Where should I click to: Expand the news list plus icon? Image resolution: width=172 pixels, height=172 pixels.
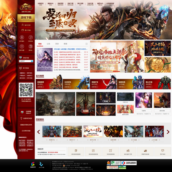tap(86, 44)
